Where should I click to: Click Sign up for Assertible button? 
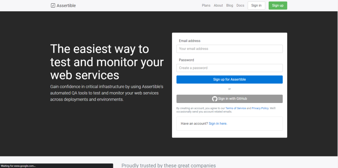point(229,79)
